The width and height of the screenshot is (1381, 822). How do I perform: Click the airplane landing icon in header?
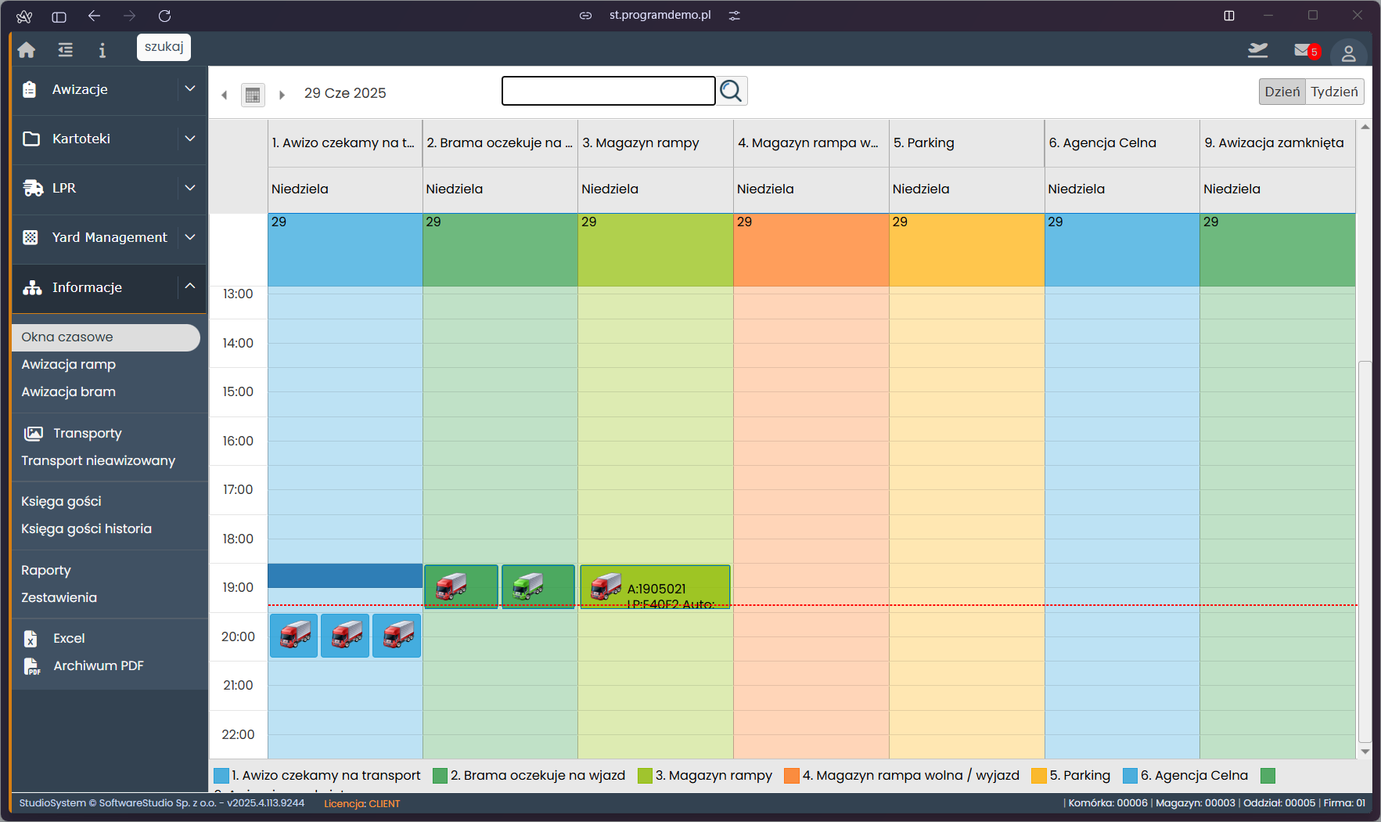pos(1257,51)
